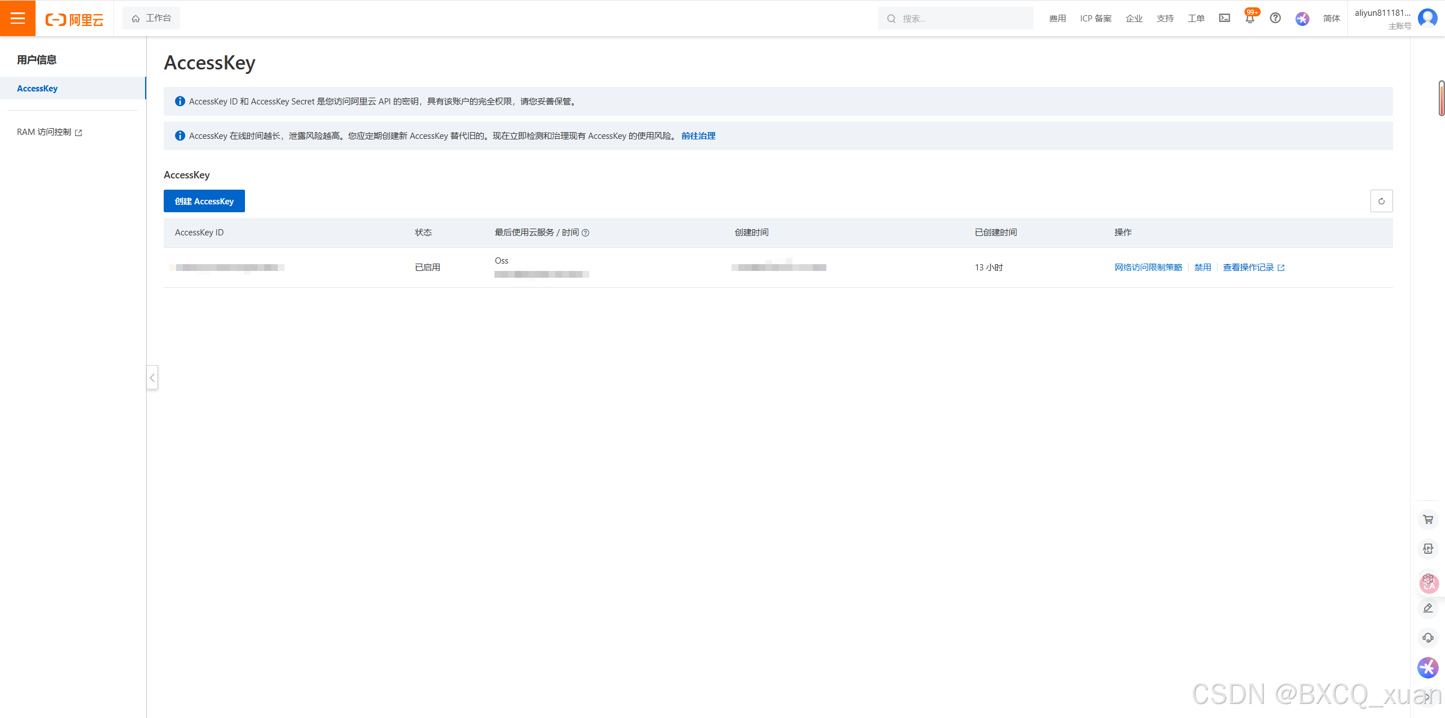Open the AI assistant icon in top bar
Image resolution: width=1445 pixels, height=718 pixels.
1302,19
